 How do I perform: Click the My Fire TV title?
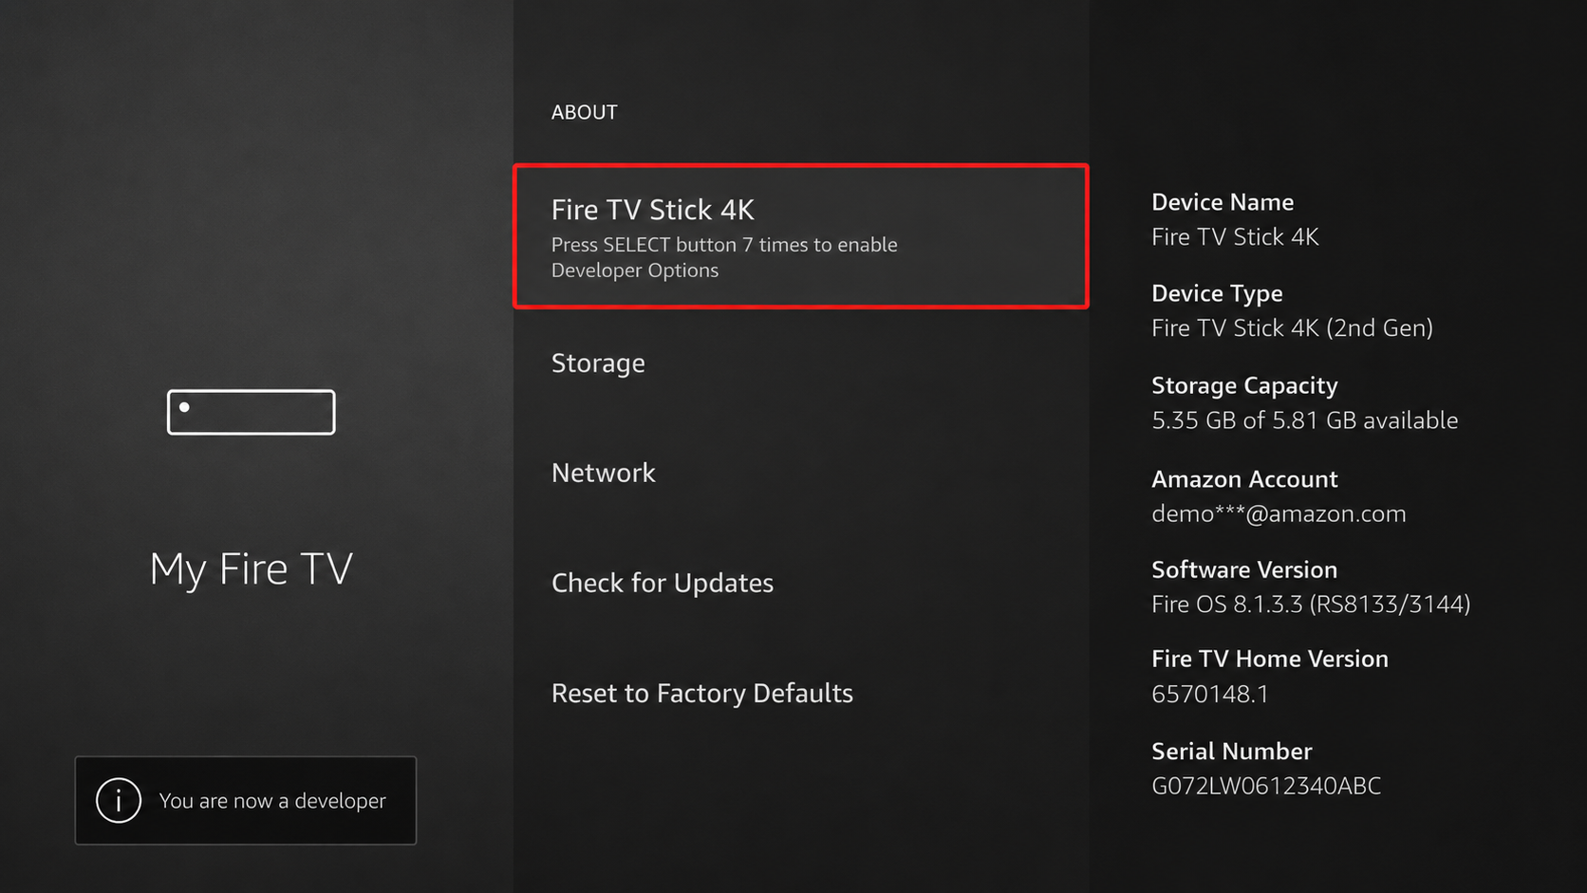[x=252, y=568]
